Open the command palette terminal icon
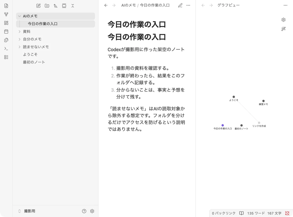The height and width of the screenshot is (217, 293). (x=6, y=48)
